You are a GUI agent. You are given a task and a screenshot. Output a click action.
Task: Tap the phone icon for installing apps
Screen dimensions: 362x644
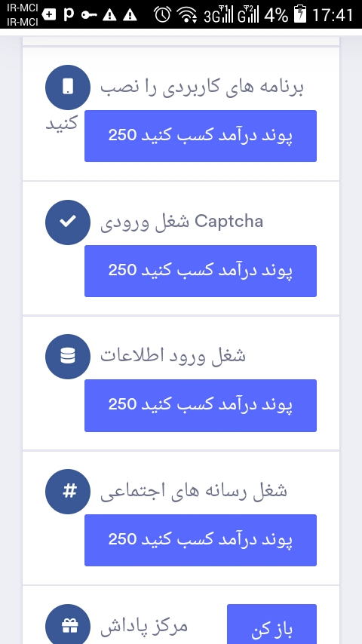tap(68, 87)
